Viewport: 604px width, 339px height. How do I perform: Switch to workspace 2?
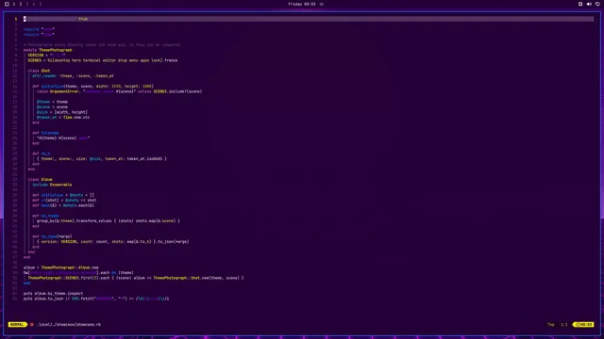[21, 4]
